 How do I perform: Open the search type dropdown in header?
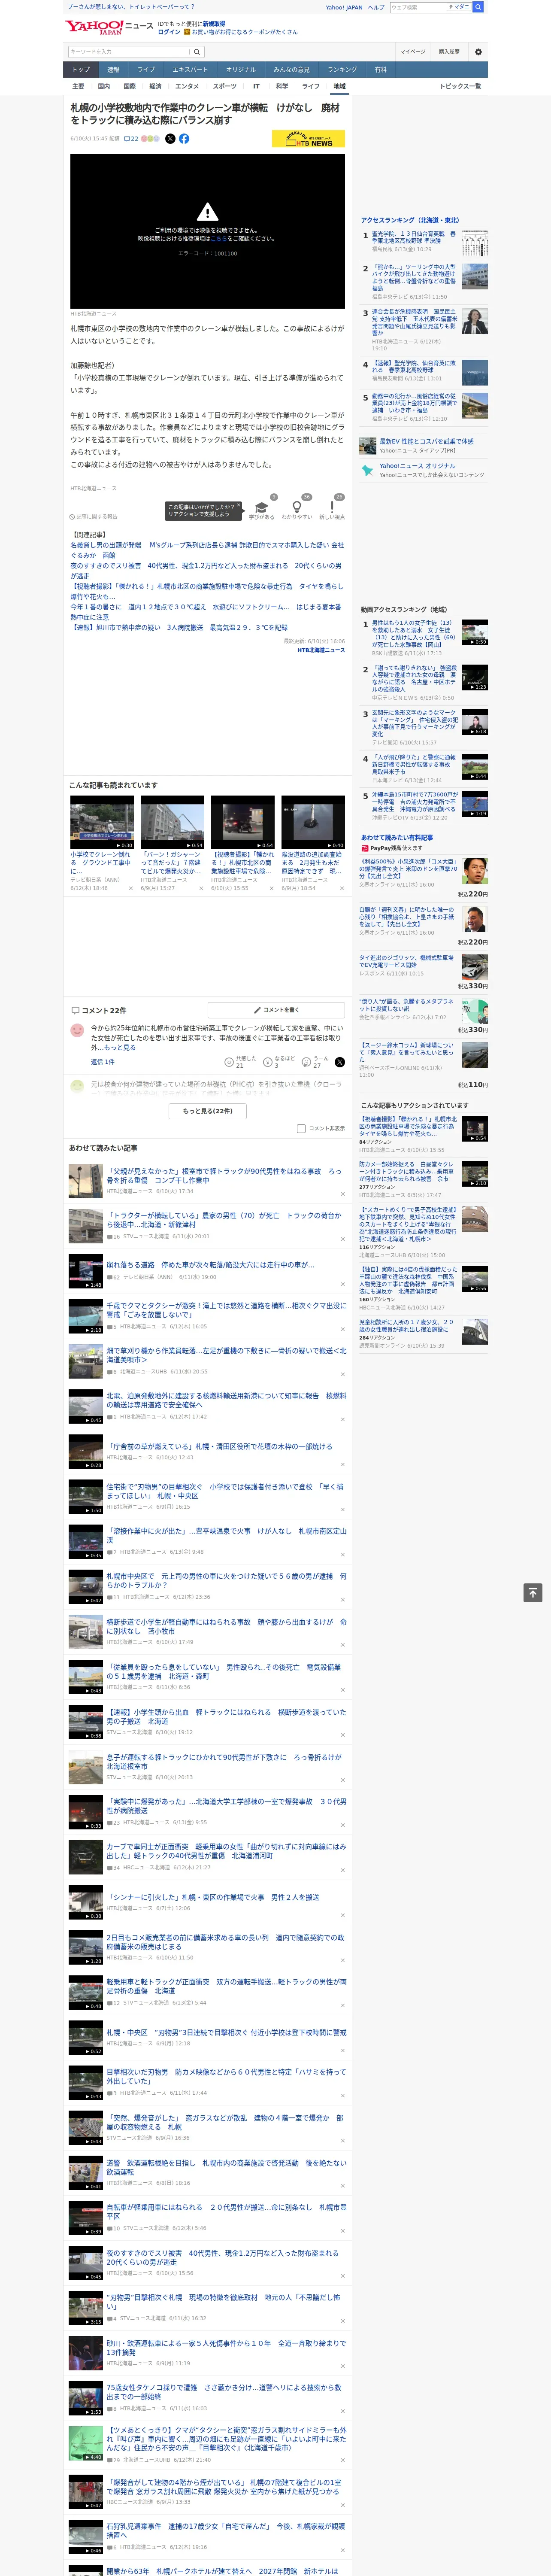pos(459,7)
